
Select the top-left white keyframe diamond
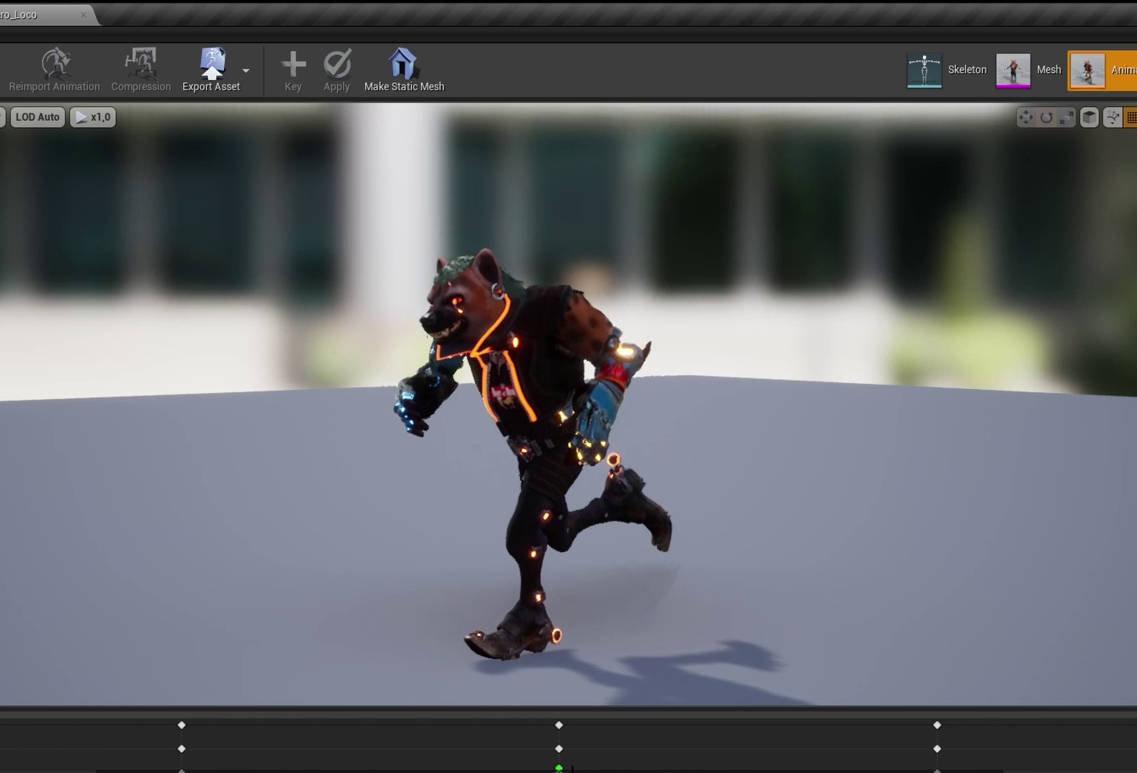(x=182, y=725)
